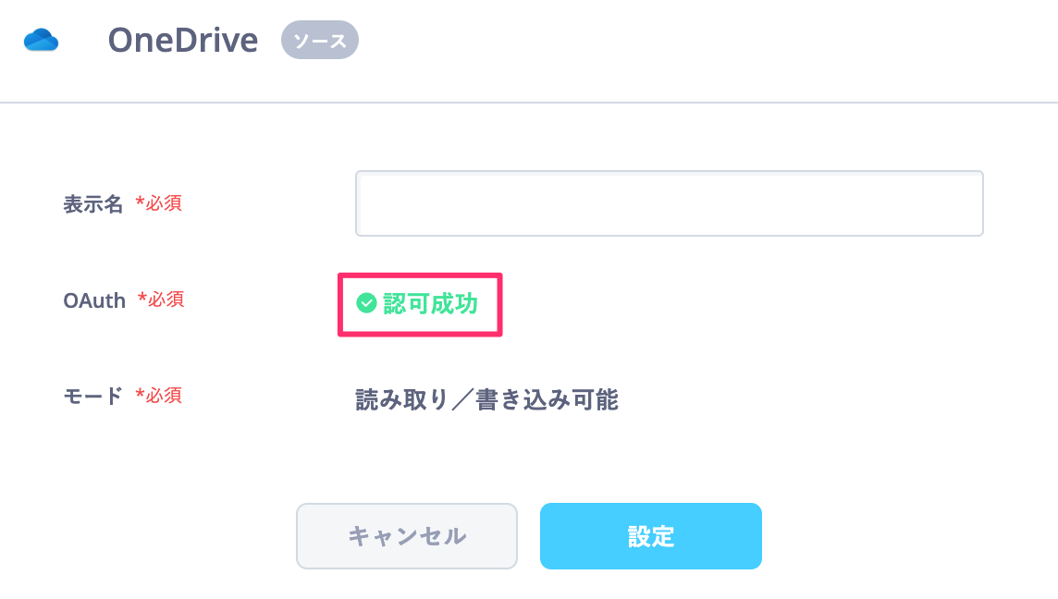Viewport: 1058px width, 599px height.
Task: Click the ソース tag next to OneDrive
Action: pyautogui.click(x=319, y=39)
